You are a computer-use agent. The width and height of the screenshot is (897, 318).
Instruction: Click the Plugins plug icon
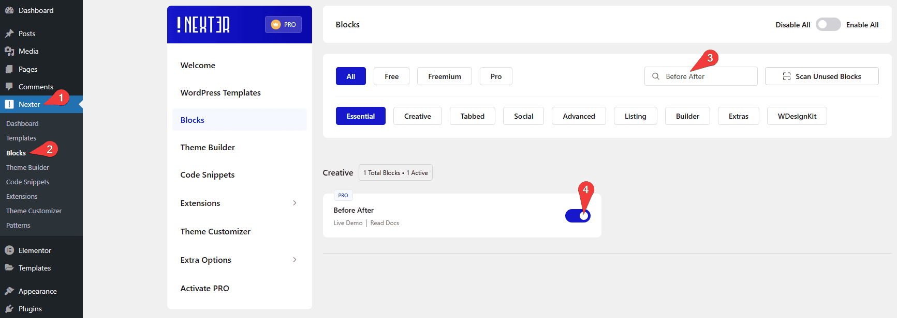pos(9,309)
